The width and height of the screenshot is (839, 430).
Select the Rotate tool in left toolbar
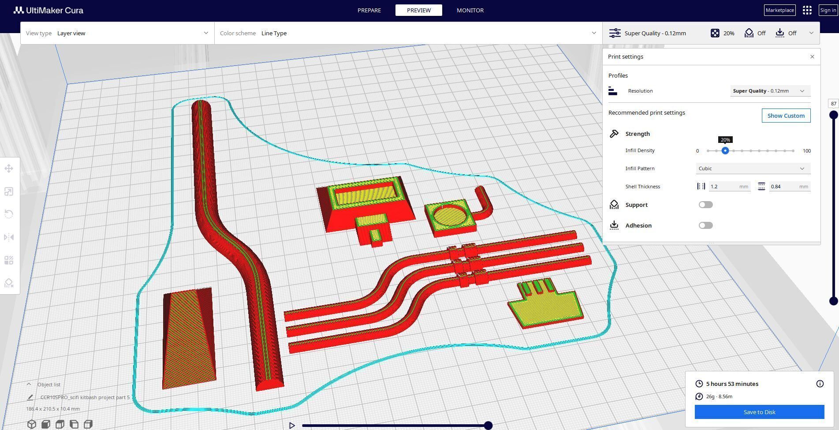click(x=9, y=214)
